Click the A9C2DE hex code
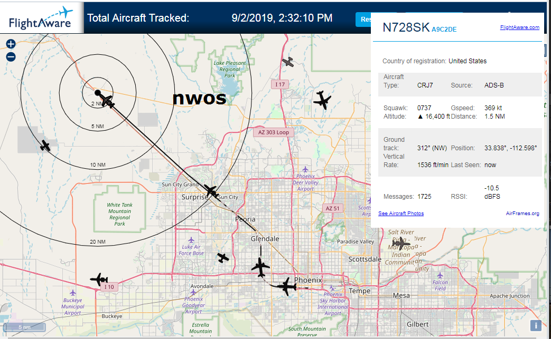This screenshot has width=551, height=339. tap(444, 30)
